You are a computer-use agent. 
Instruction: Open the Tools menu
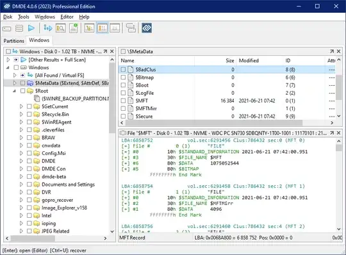click(24, 17)
